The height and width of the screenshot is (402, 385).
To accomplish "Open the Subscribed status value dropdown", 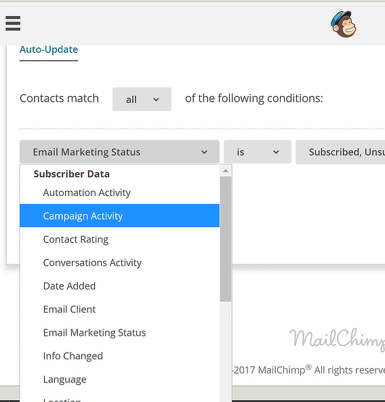I will click(340, 152).
